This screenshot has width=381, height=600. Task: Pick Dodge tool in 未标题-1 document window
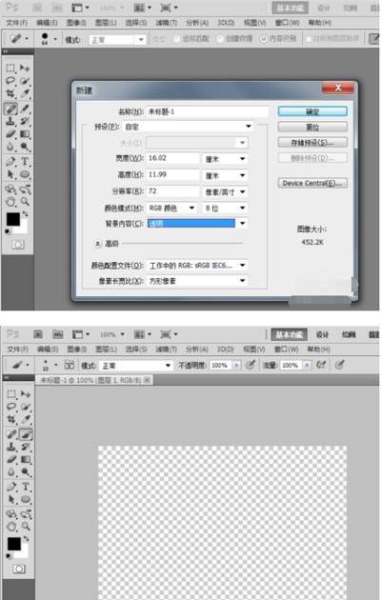[26, 471]
